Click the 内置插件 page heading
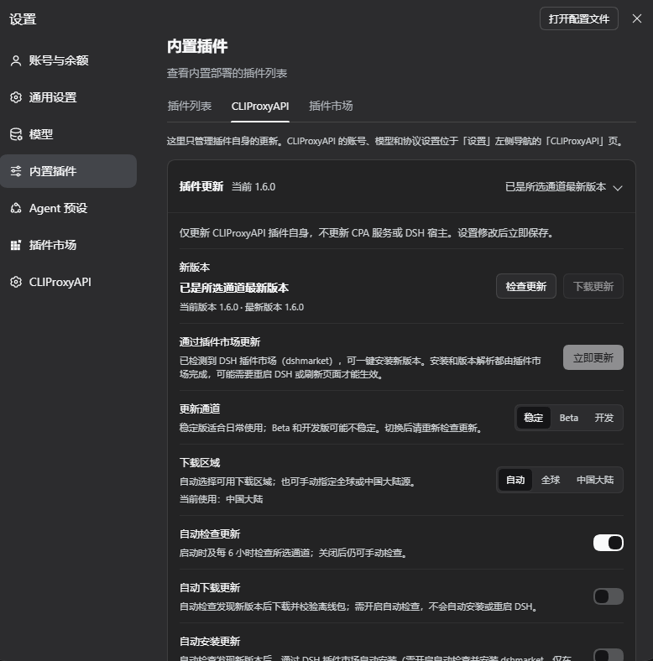This screenshot has height=661, width=653. pyautogui.click(x=197, y=46)
